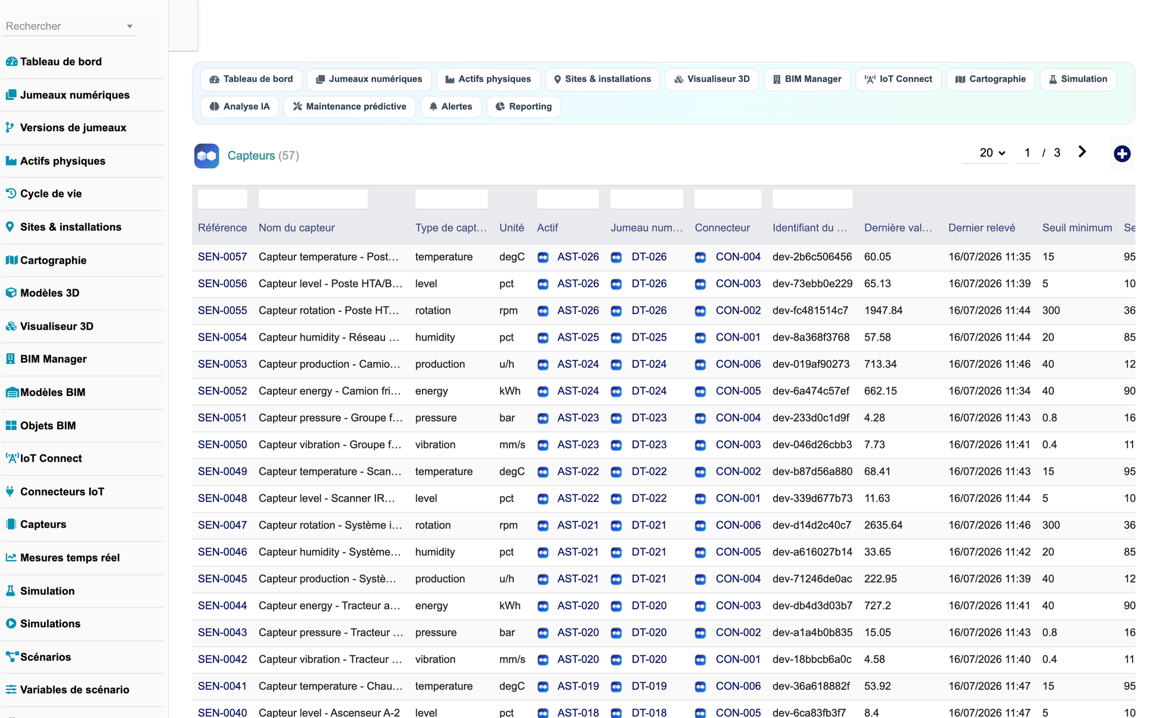Select Capteur level - Ascenseur A-2 name
The image size is (1160, 718).
(x=329, y=713)
